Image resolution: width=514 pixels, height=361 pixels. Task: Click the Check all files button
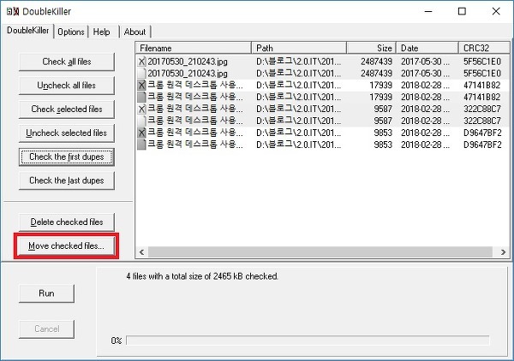point(67,62)
